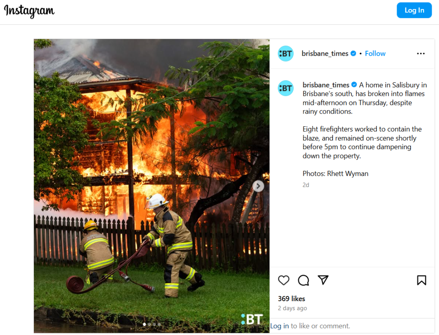Advance to next photo with arrow chevron
This screenshot has width=439, height=335.
pos(258,186)
